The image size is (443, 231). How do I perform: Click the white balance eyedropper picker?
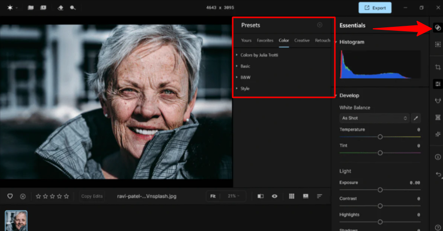coord(416,118)
